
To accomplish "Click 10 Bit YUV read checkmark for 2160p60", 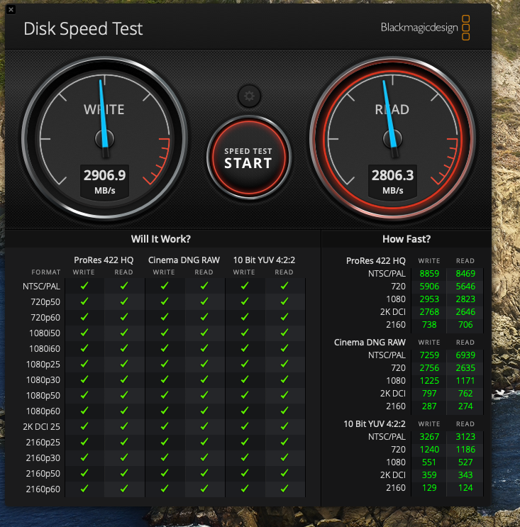I will 284,489.
